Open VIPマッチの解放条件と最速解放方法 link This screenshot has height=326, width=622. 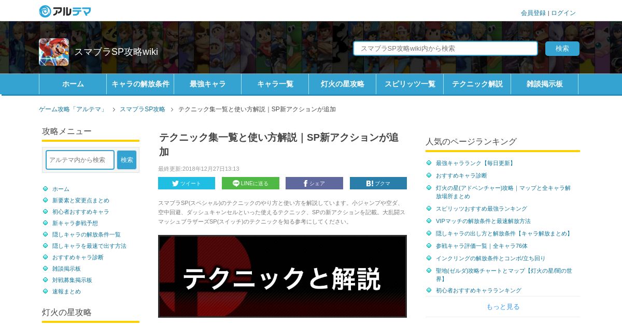pos(483,221)
